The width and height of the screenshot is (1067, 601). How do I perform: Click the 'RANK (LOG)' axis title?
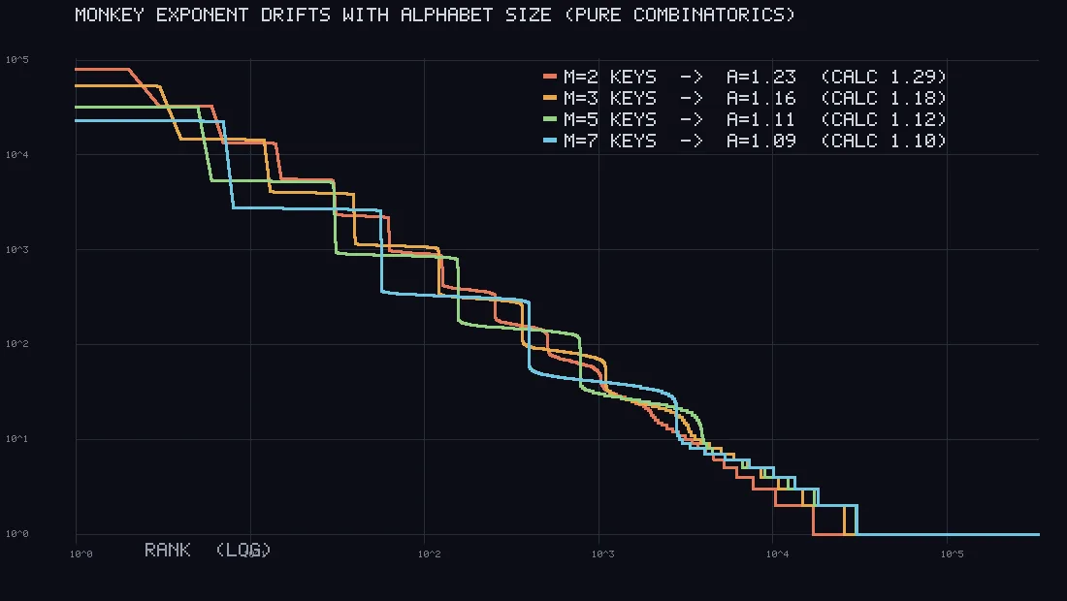pos(208,550)
